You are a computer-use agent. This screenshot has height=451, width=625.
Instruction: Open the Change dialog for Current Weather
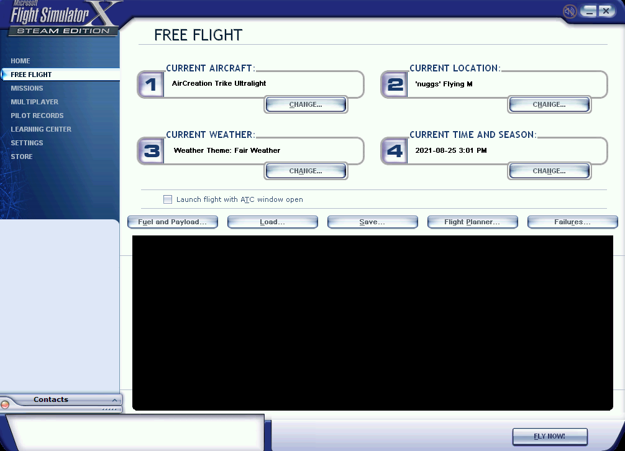point(306,171)
